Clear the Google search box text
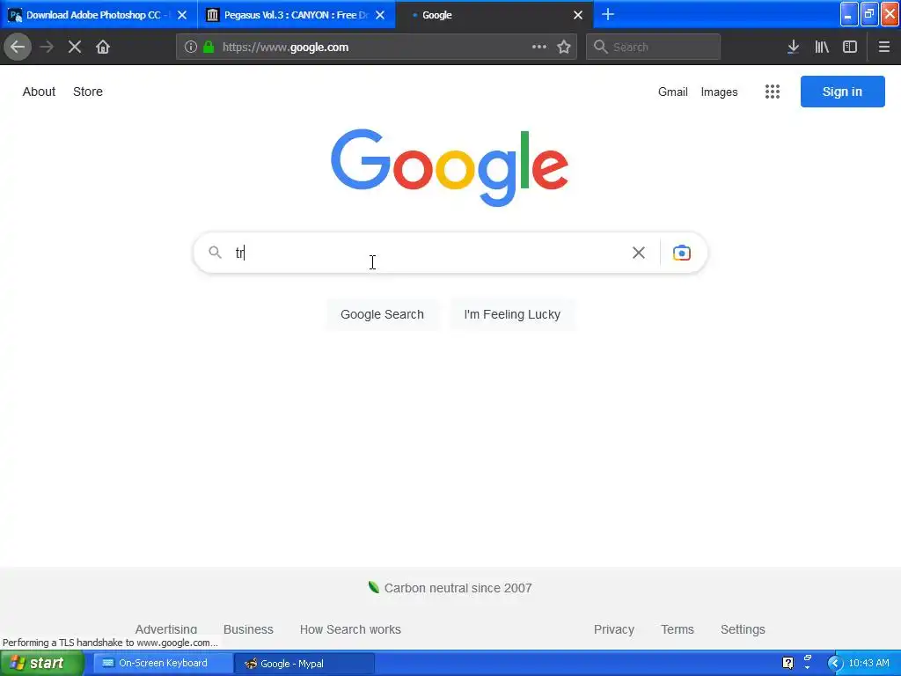Screen dimensions: 901x676 pos(639,253)
